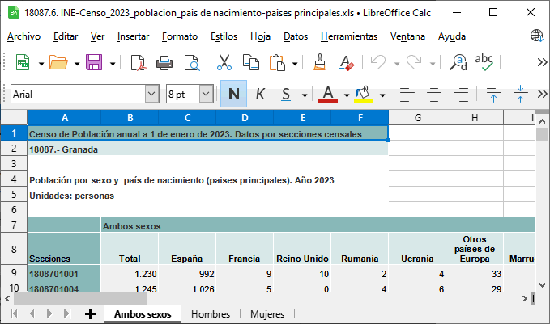This screenshot has width=550, height=324.
Task: Click the Copy icon
Action: (x=251, y=62)
